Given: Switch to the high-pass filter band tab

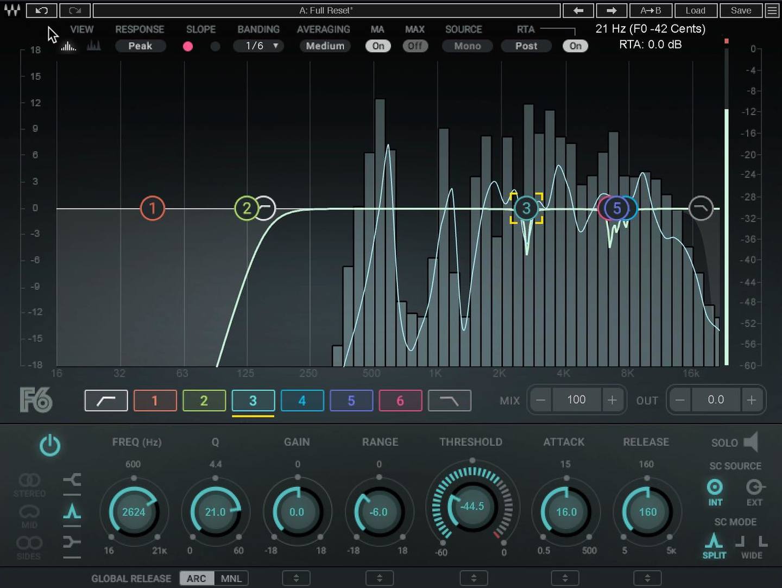Looking at the screenshot, I should click(x=106, y=401).
